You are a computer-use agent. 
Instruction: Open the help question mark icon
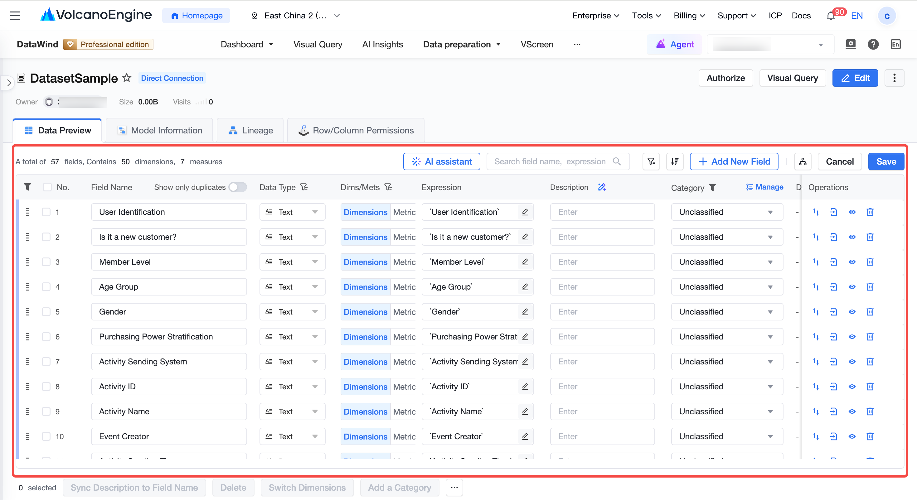(x=873, y=45)
